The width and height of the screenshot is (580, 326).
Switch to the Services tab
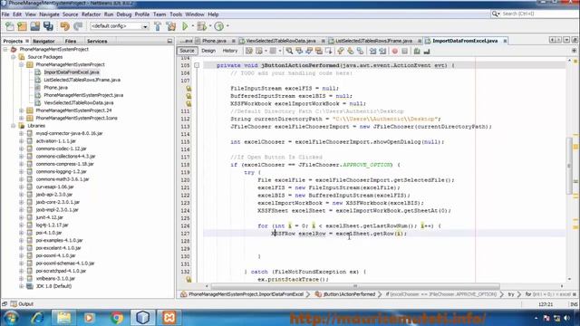(97, 42)
